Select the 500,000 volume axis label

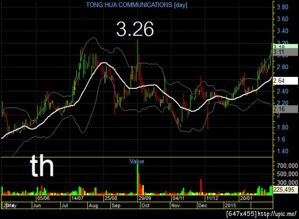click(x=288, y=174)
